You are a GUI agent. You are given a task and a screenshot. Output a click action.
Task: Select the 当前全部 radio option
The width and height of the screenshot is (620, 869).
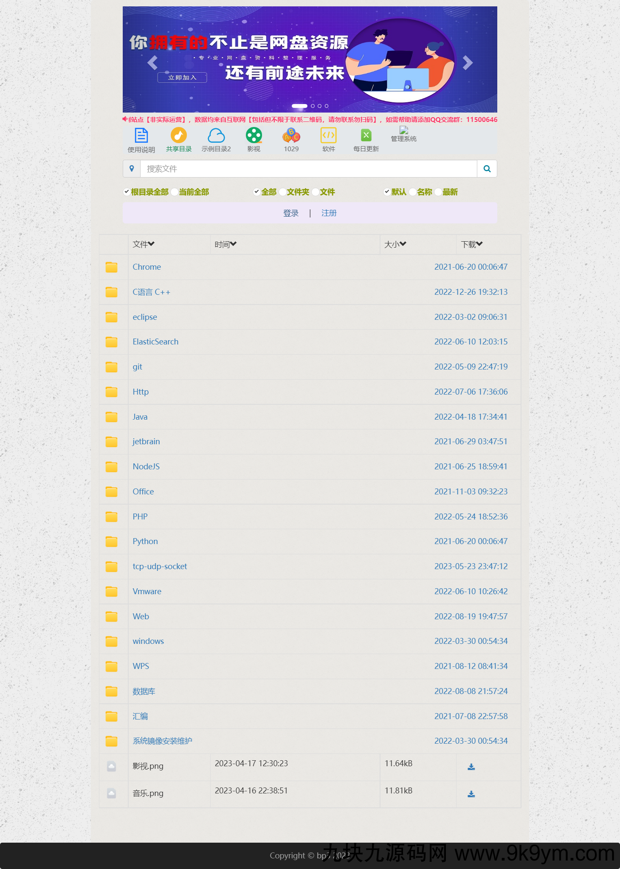pos(175,192)
